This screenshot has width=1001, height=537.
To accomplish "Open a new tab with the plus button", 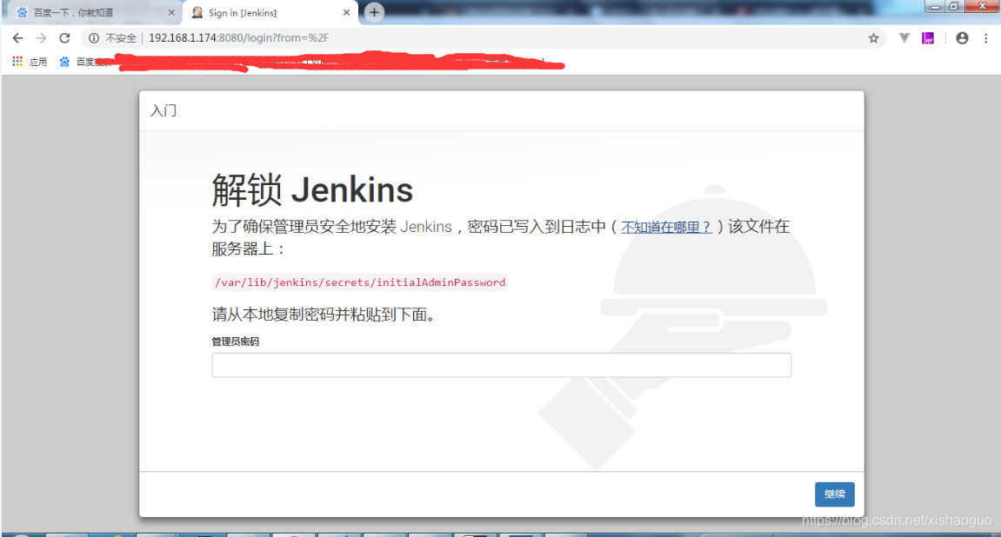I will click(x=374, y=12).
